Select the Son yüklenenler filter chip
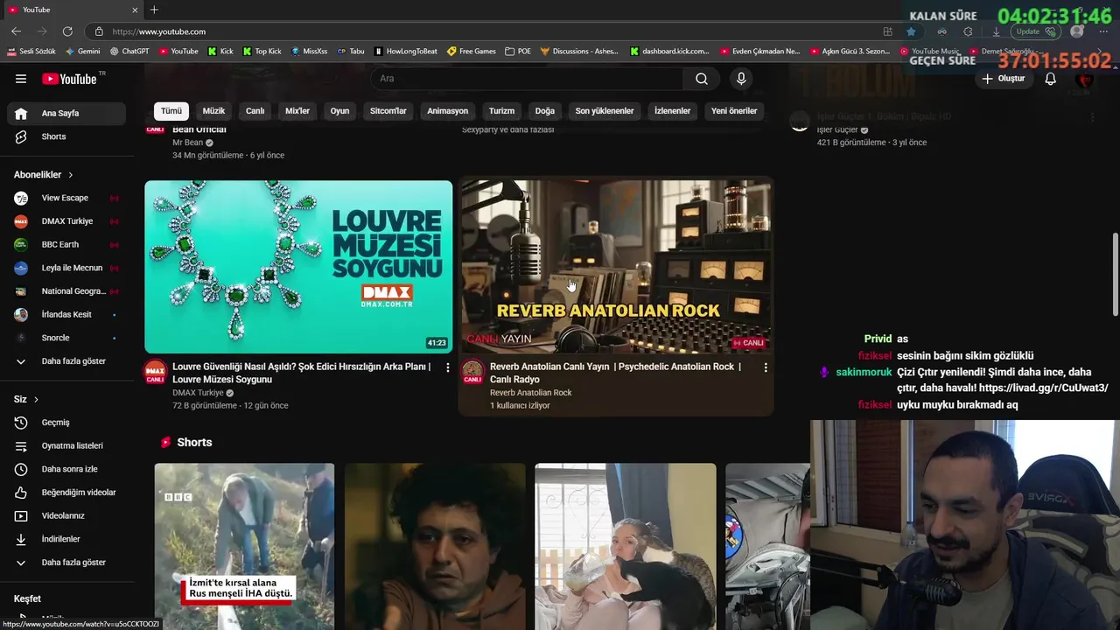The image size is (1120, 630). point(605,111)
